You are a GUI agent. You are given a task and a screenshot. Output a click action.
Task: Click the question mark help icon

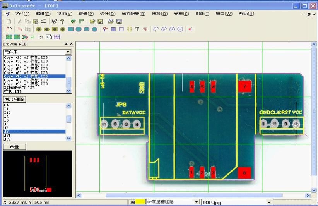coord(62,21)
